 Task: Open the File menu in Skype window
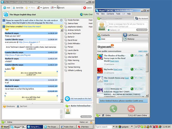pos(98,14)
